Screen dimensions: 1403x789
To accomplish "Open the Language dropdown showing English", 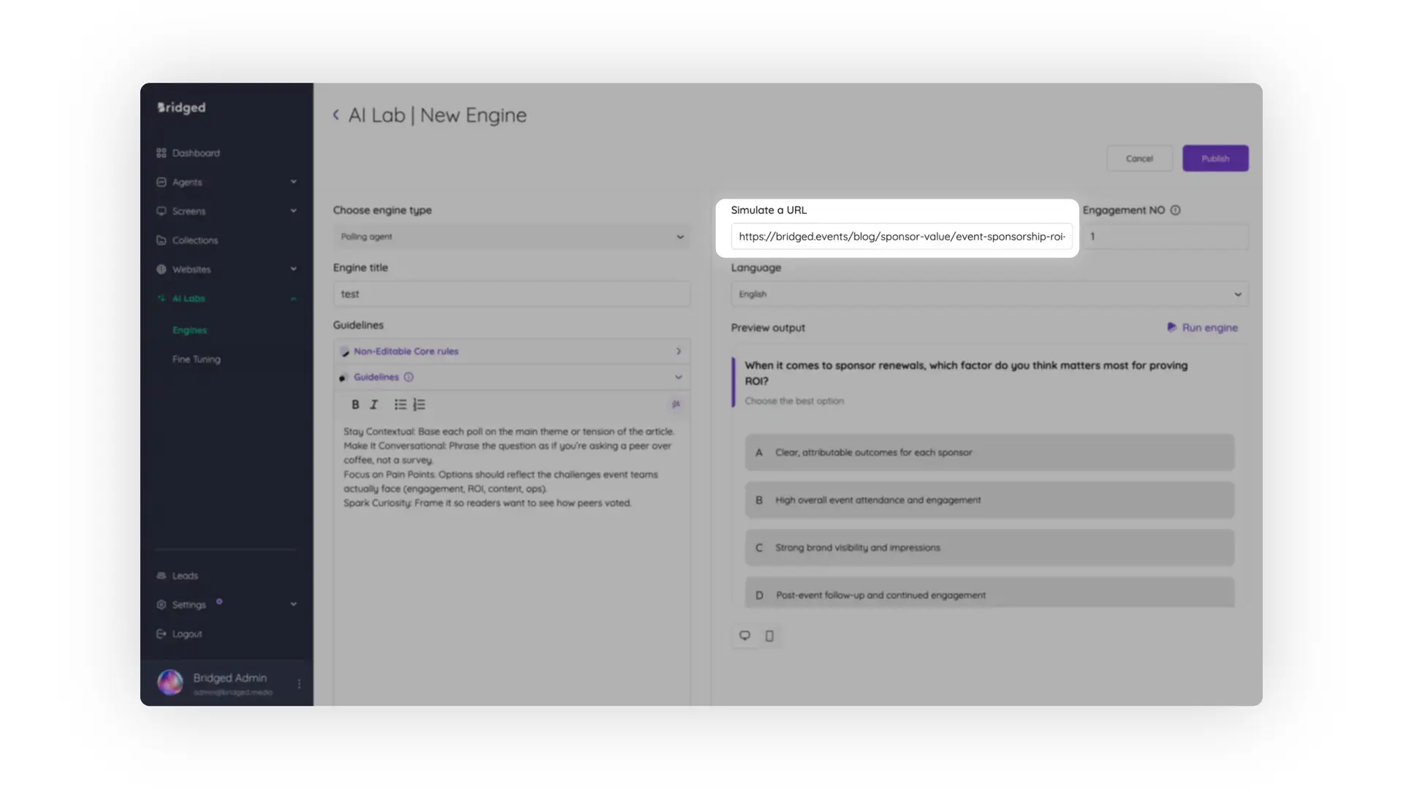I will [988, 294].
